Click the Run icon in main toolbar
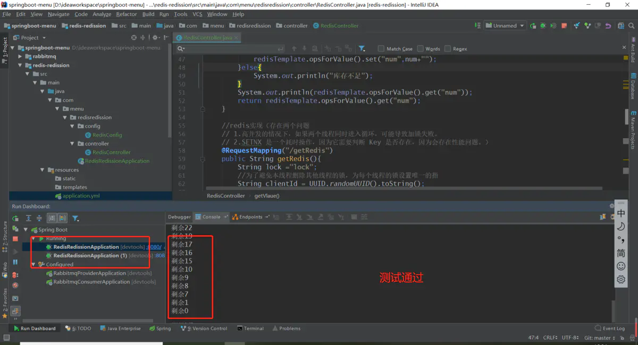 pos(533,26)
